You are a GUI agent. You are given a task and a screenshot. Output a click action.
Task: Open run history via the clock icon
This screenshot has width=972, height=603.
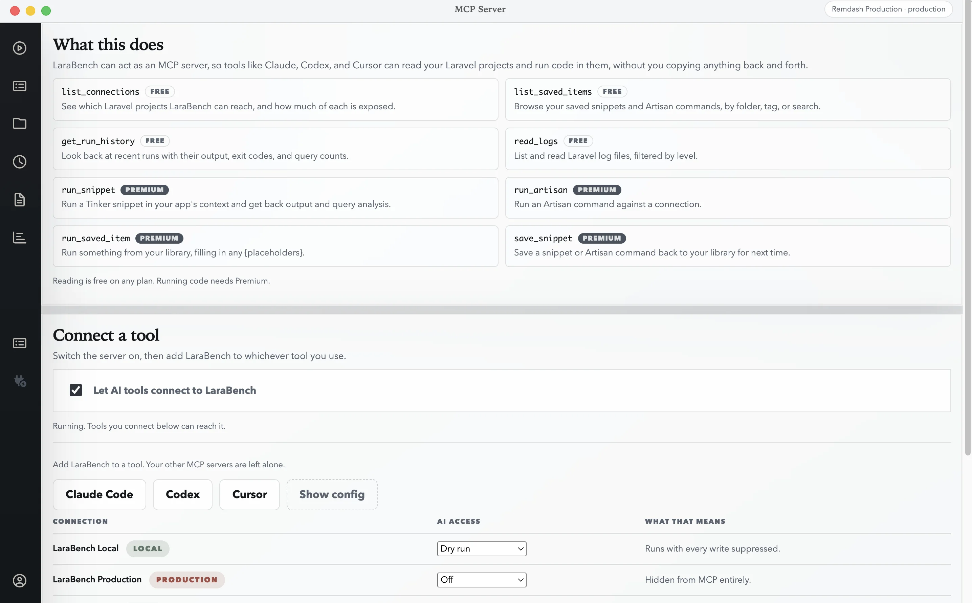pos(20,161)
